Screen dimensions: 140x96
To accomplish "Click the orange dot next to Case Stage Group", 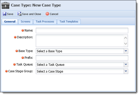I will coord(7,71).
